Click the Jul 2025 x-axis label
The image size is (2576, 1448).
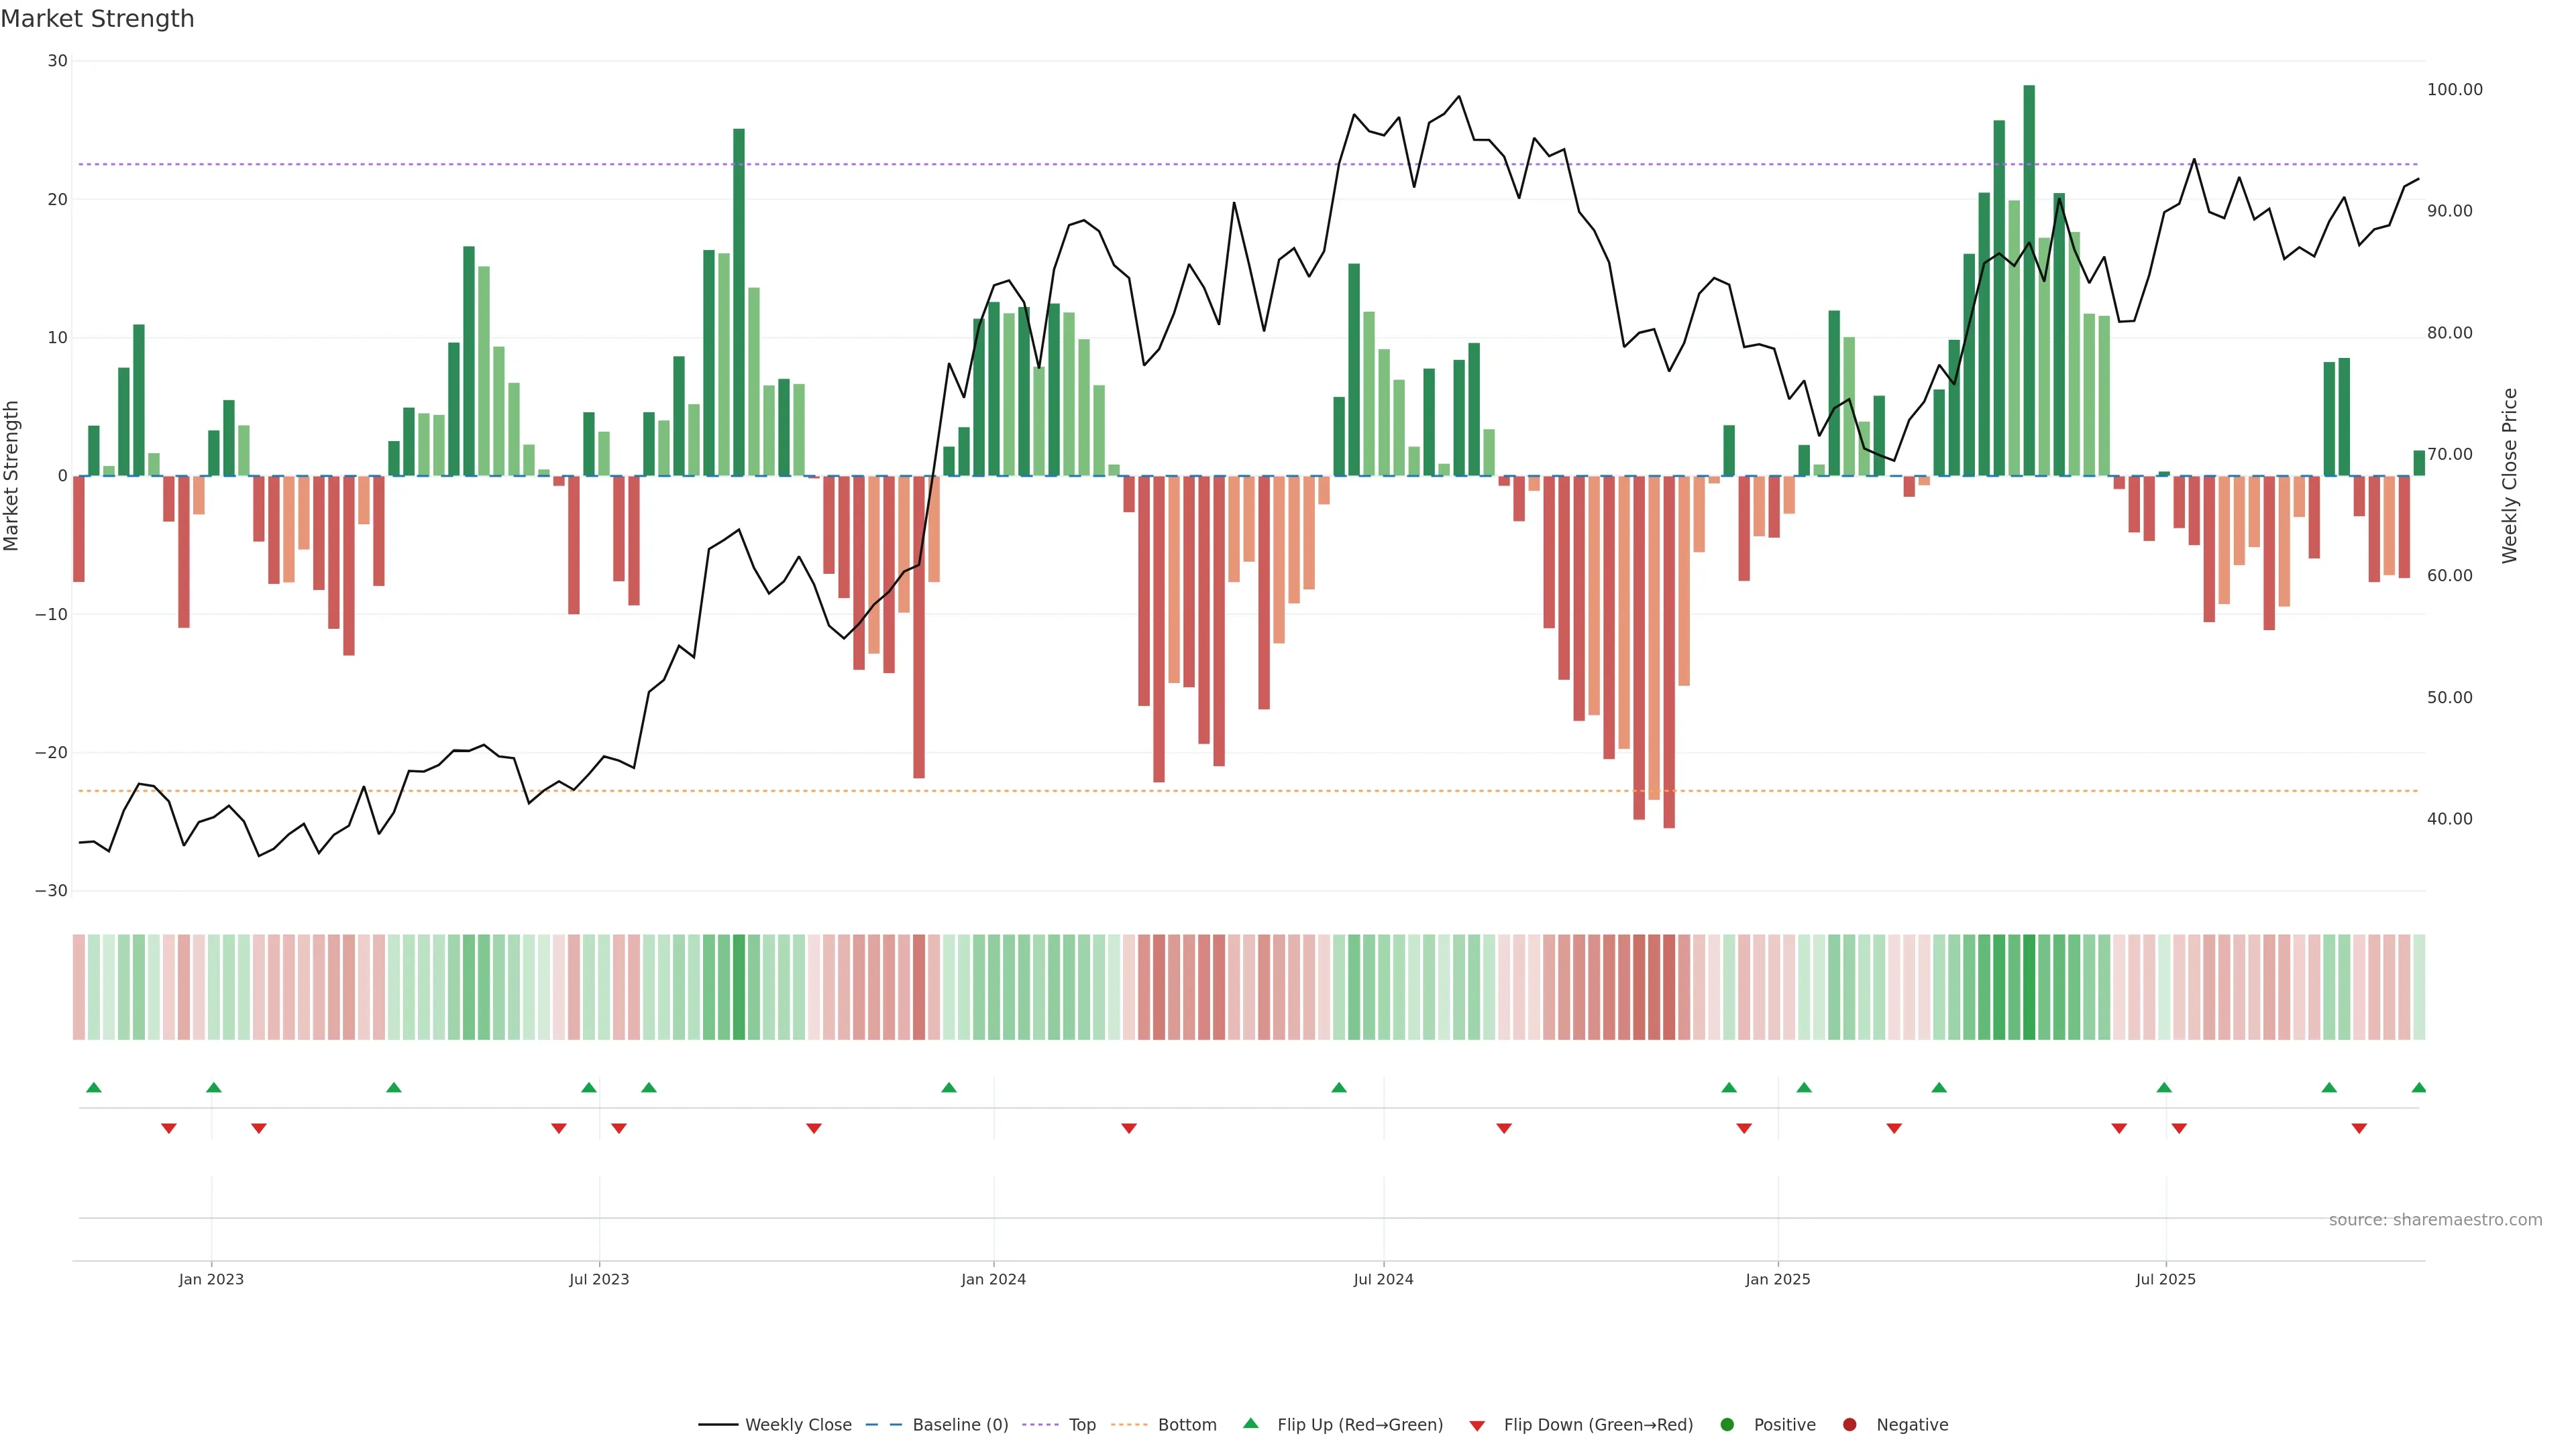coord(2165,1279)
